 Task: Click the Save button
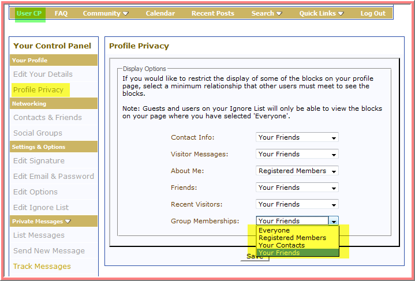pyautogui.click(x=255, y=256)
